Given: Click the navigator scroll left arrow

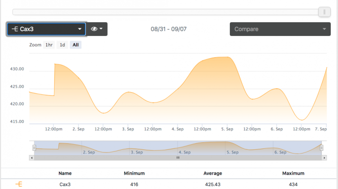Looking at the screenshot, I should tap(32, 158).
